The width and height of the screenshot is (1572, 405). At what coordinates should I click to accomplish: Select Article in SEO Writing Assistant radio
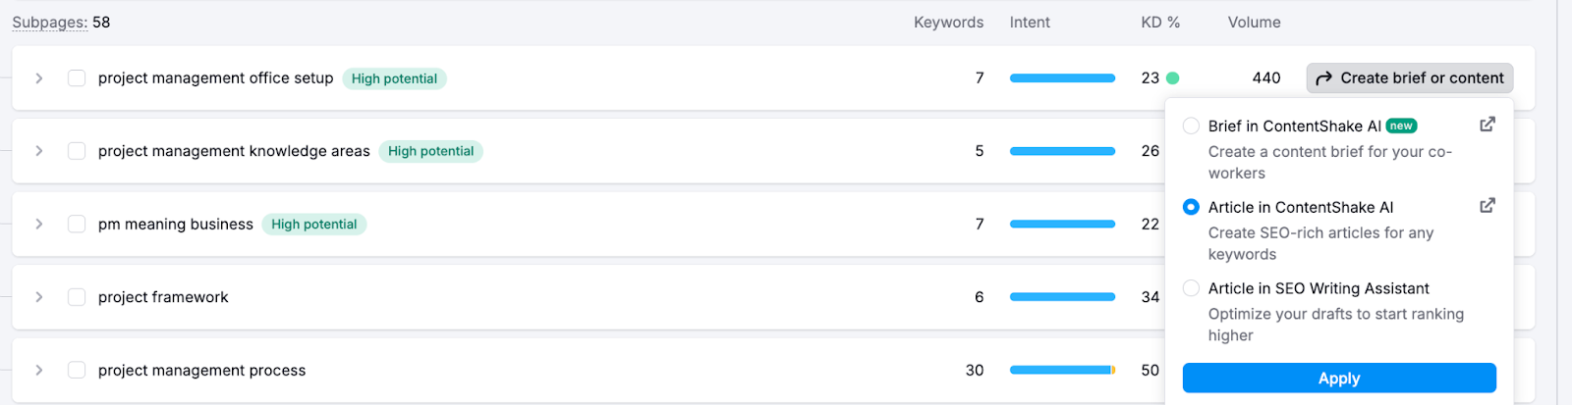(1191, 288)
